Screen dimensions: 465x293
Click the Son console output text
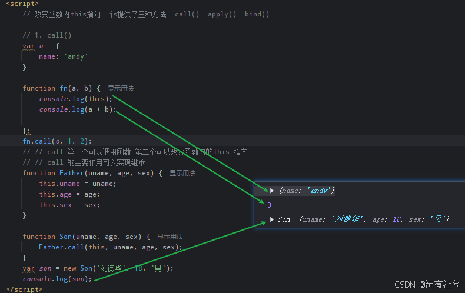click(363, 219)
